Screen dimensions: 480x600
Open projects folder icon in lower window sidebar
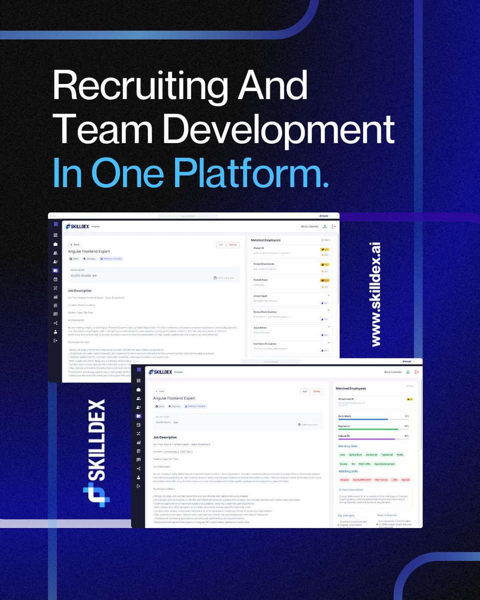138,416
